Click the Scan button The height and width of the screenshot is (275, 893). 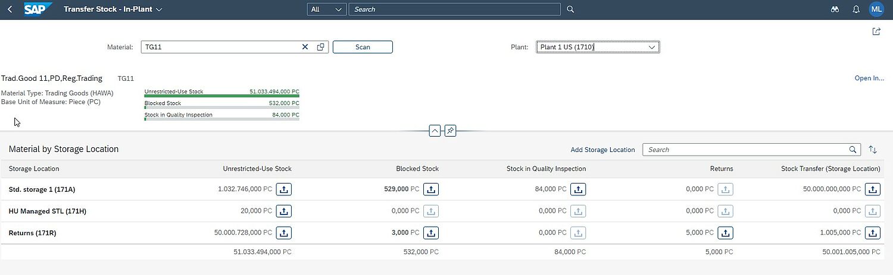(x=363, y=47)
